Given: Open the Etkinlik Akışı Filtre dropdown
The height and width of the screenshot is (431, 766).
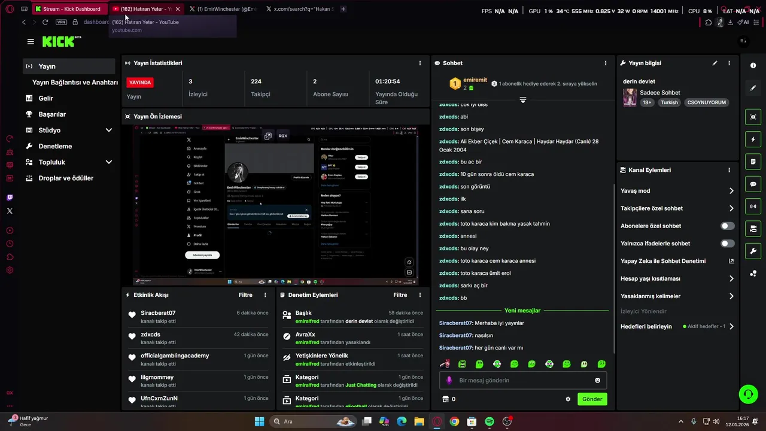Looking at the screenshot, I should coord(245,295).
